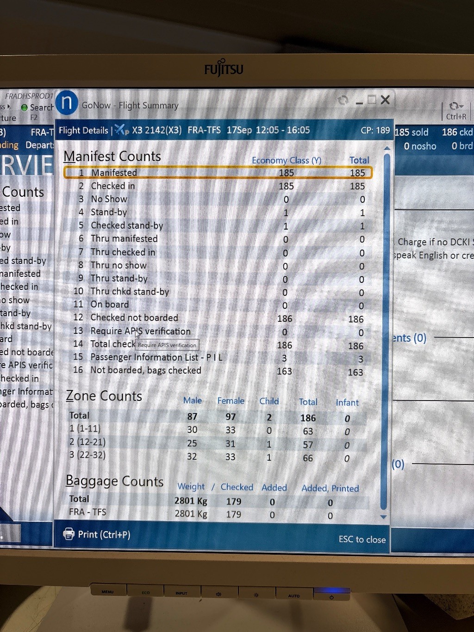
Task: Click the printer icon
Action: [69, 534]
